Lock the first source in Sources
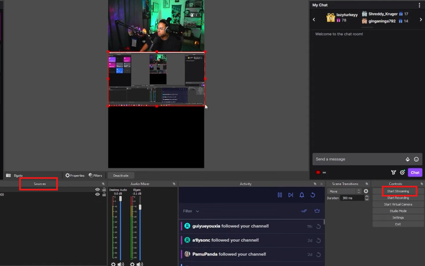The height and width of the screenshot is (266, 425). pyautogui.click(x=104, y=189)
